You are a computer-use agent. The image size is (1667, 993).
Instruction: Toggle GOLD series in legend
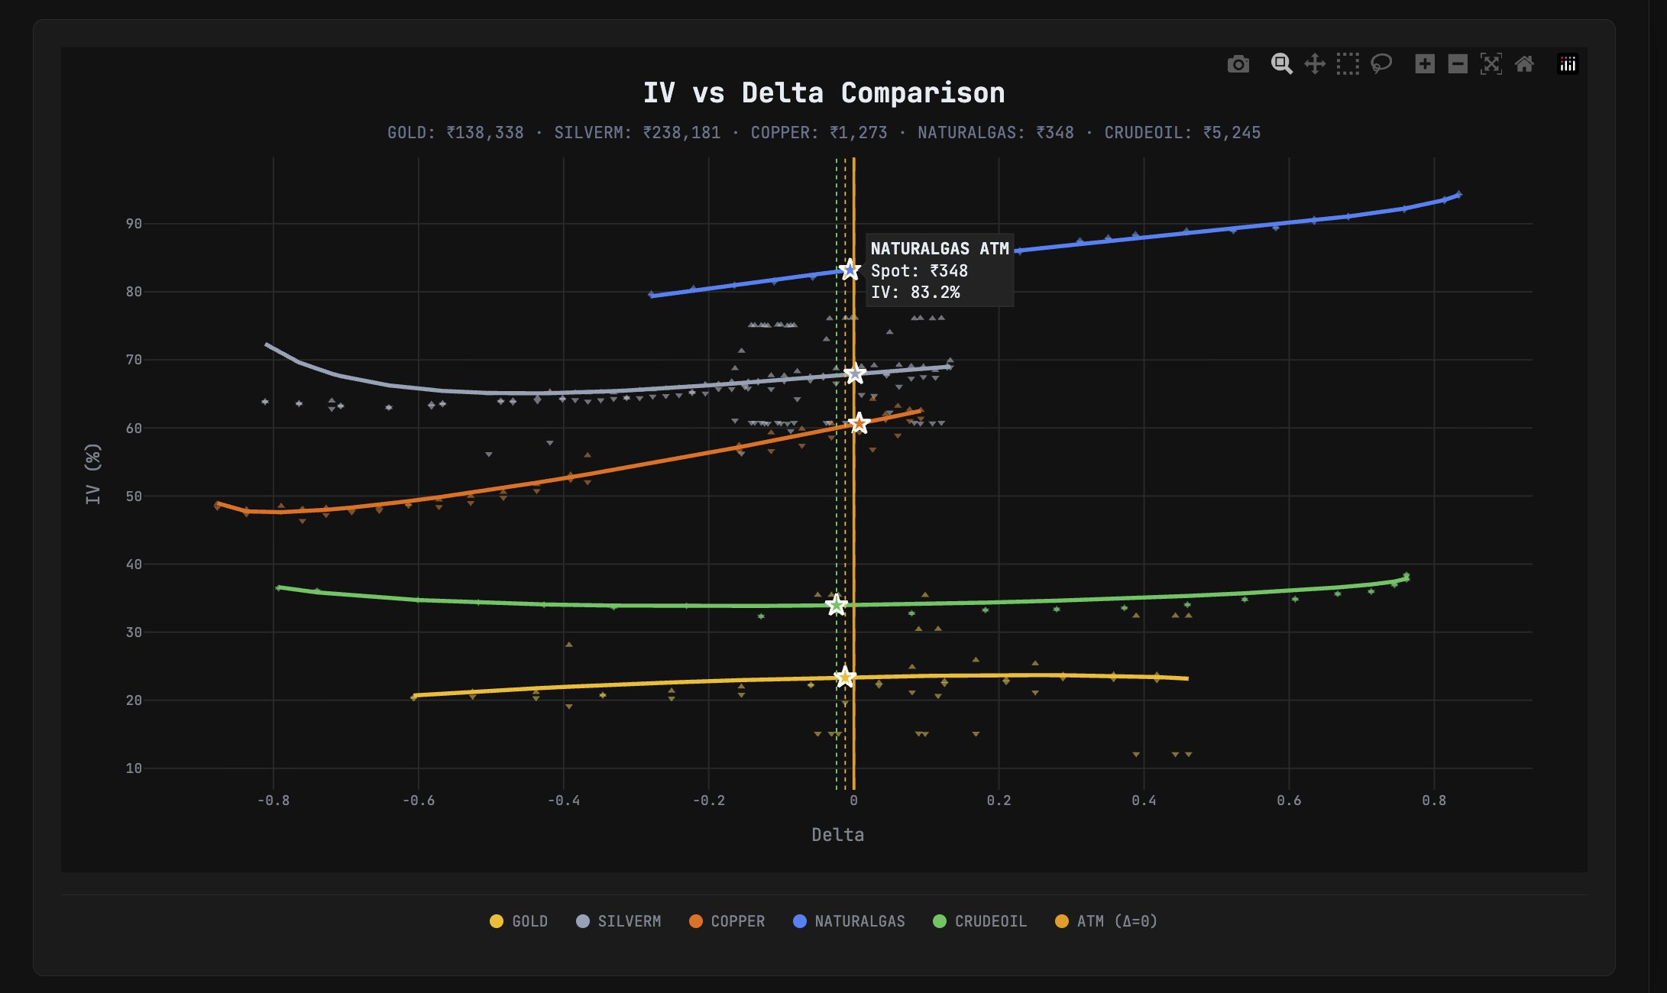[520, 921]
